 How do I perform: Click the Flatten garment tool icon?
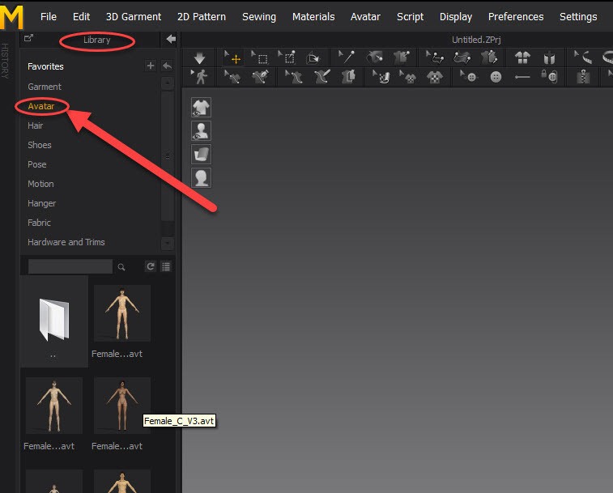click(x=348, y=77)
